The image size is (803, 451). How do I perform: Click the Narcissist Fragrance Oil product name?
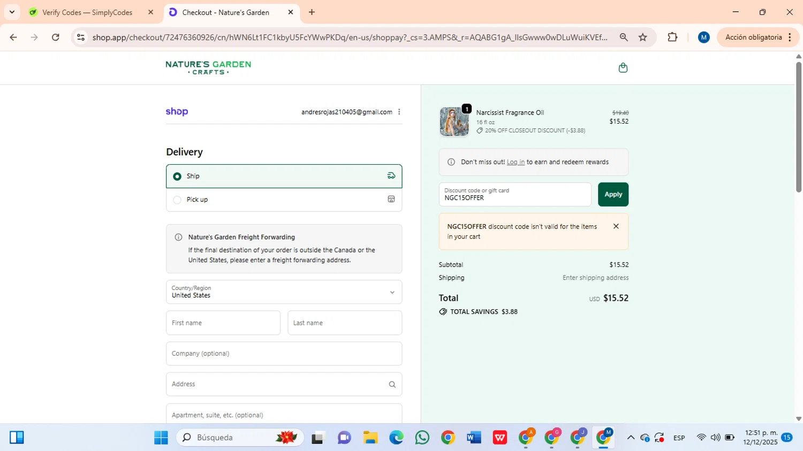510,113
